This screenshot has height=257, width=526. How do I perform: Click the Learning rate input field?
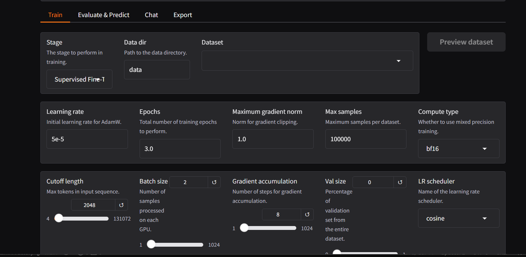[87, 139]
